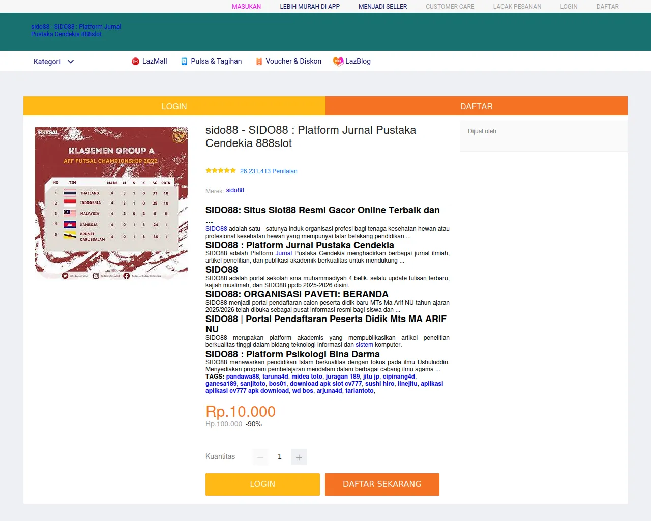651x521 pixels.
Task: Click the Pulsa & Tagihan phone icon
Action: point(184,62)
